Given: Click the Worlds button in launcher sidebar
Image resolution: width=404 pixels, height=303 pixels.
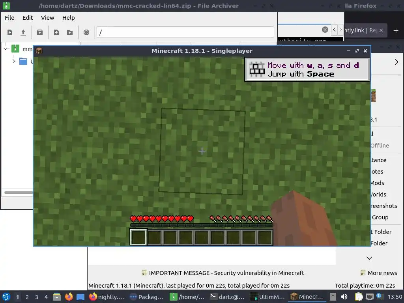Looking at the screenshot, I should [378, 194].
